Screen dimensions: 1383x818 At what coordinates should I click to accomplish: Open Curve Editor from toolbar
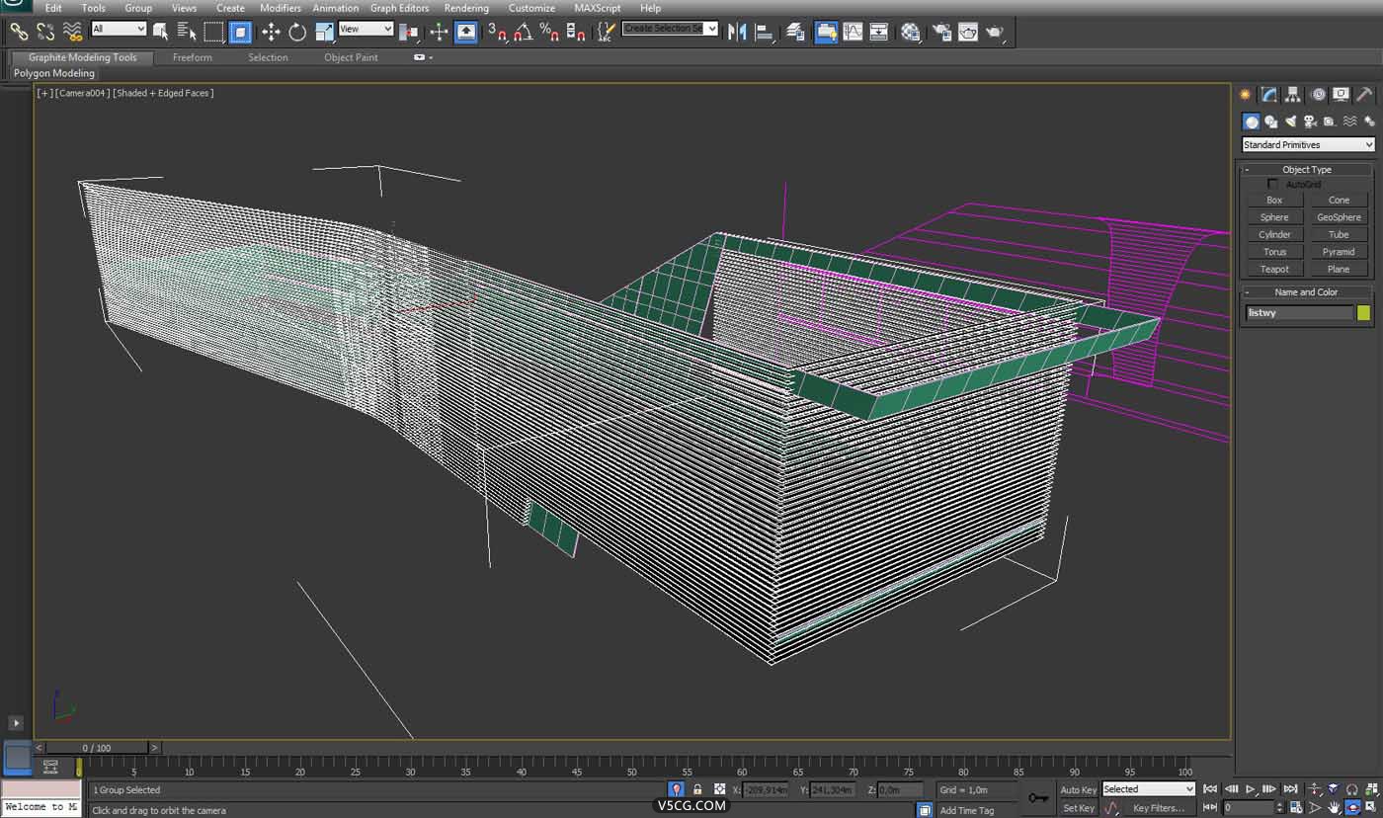853,32
